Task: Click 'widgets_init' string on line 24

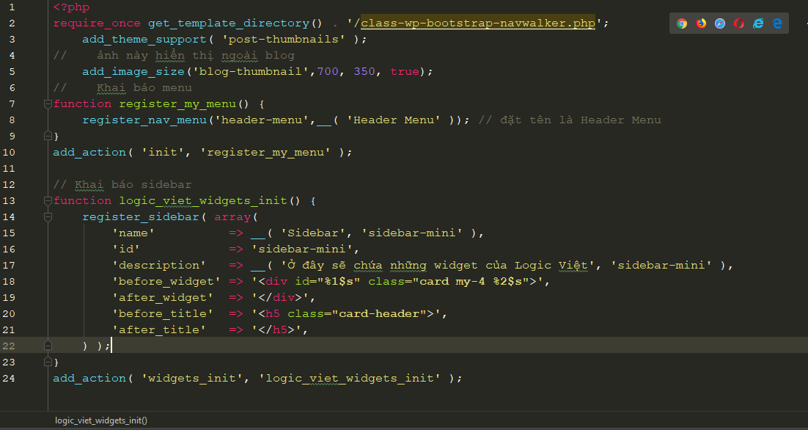Action: click(192, 378)
